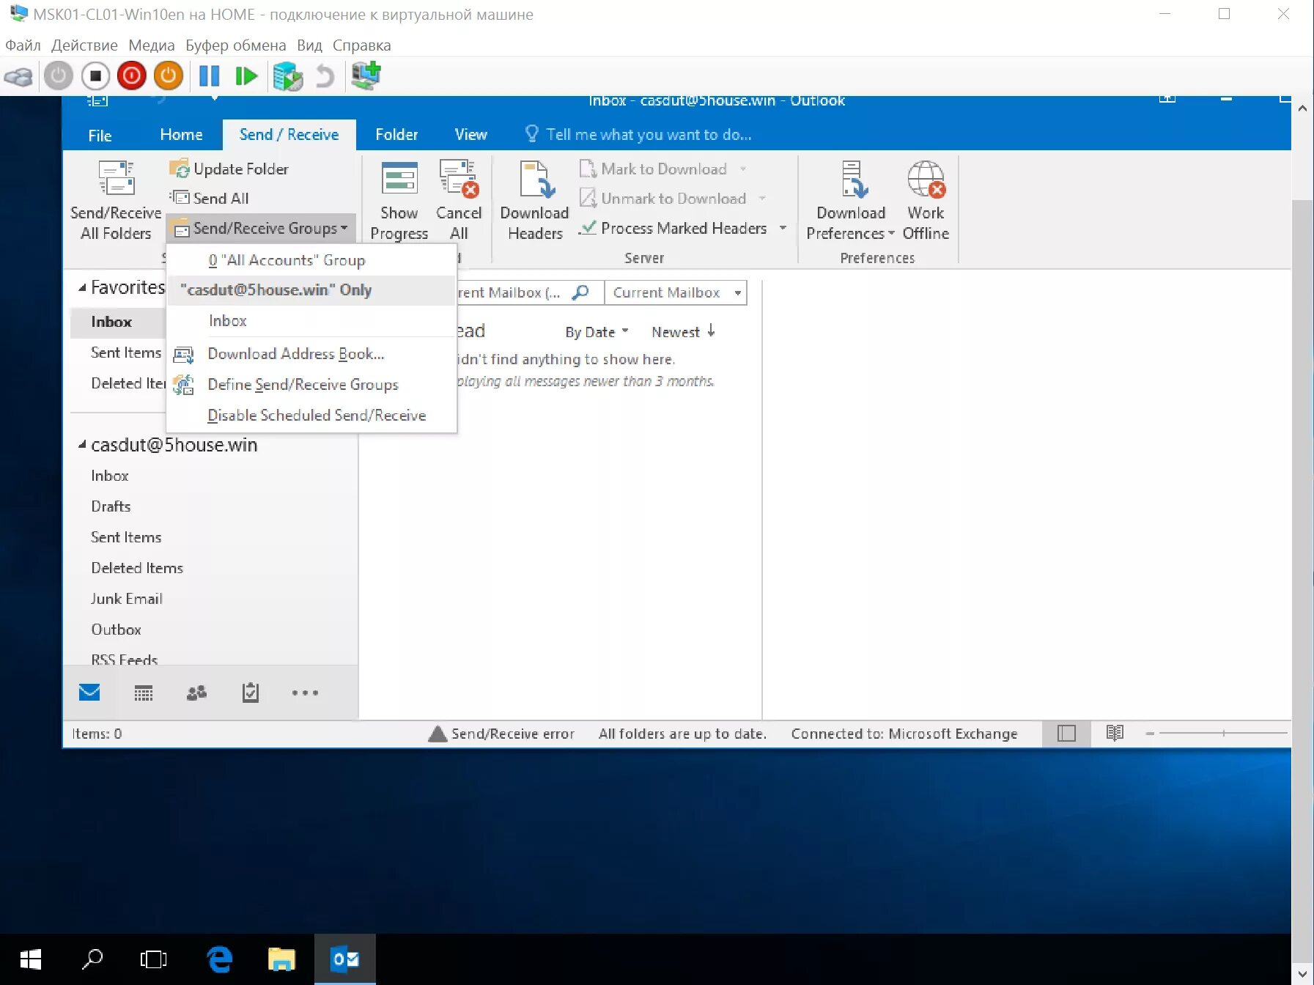Open the Download Preferences dropdown
1314x985 pixels.
849,199
